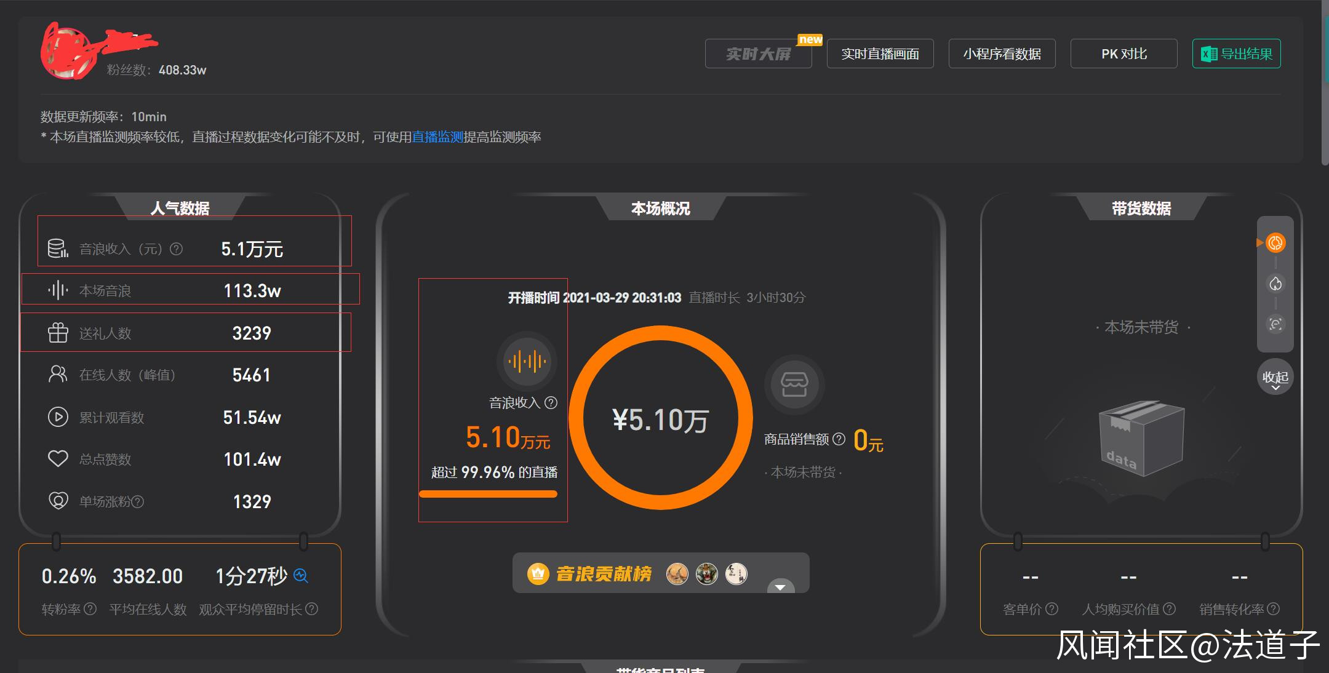This screenshot has width=1329, height=673.
Task: Click the vertical page scrollbar
Action: click(x=1325, y=83)
